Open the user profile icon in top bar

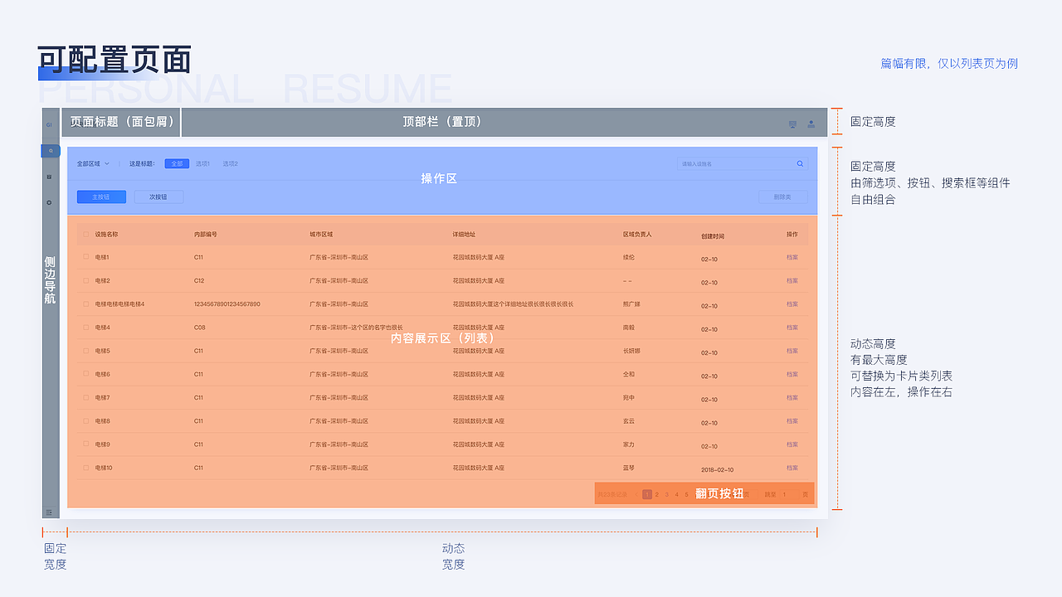pyautogui.click(x=811, y=124)
